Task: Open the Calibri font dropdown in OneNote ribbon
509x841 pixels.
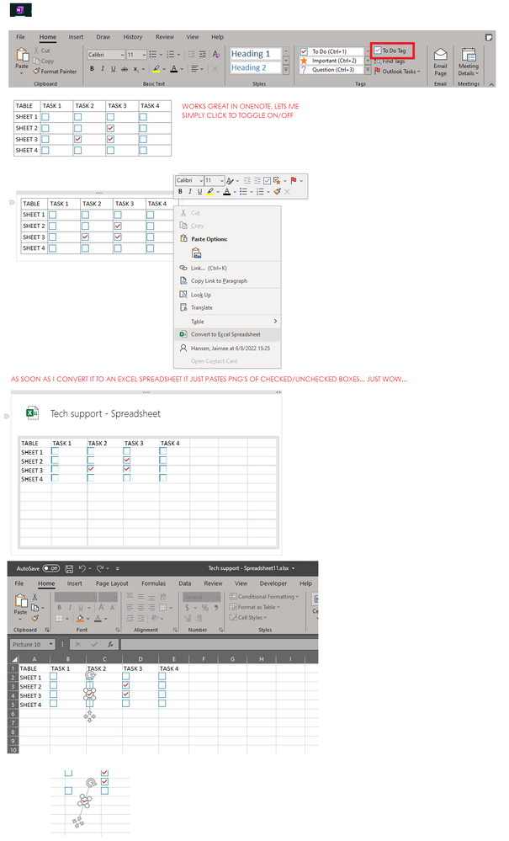Action: (122, 55)
